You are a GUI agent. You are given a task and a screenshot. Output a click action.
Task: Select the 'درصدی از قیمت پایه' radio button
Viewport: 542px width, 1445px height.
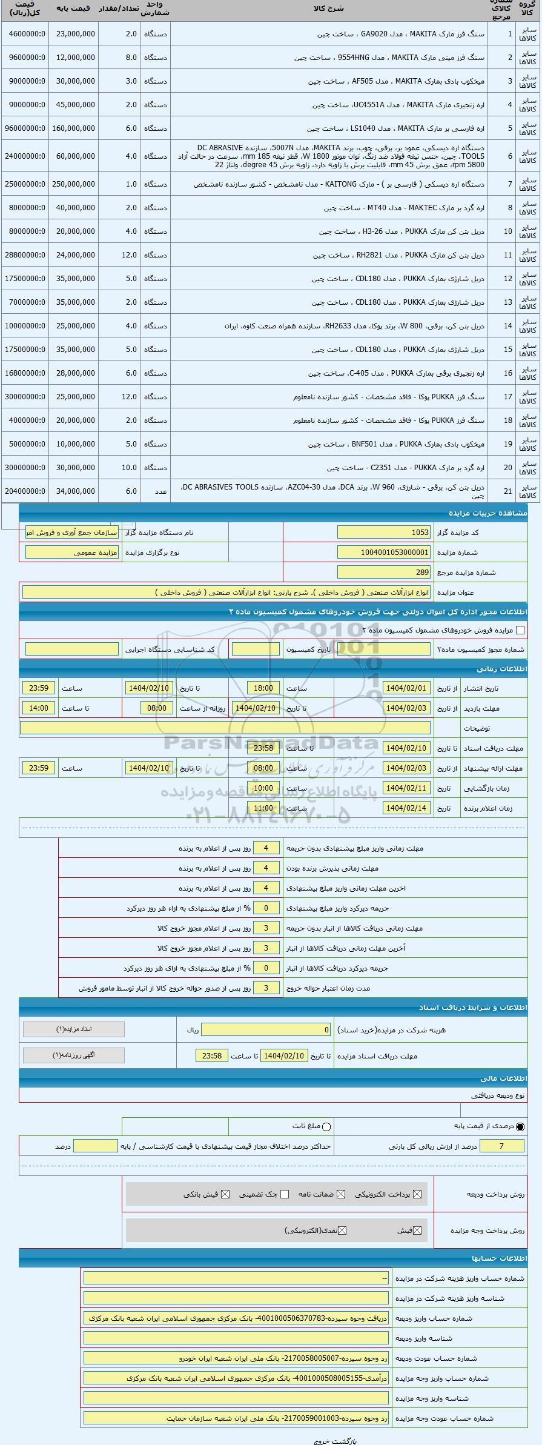click(520, 1126)
